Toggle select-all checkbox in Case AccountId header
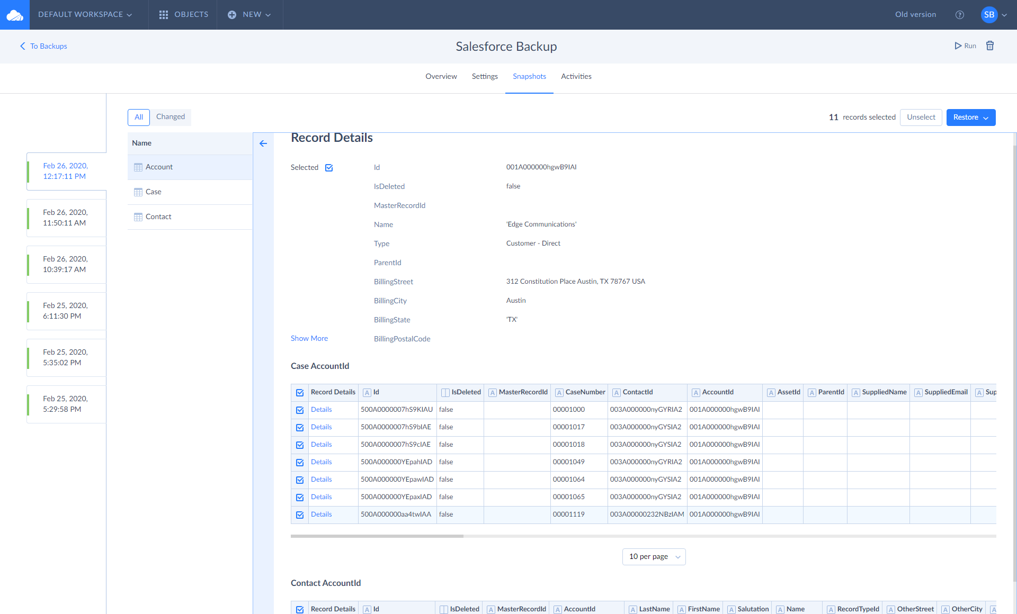Viewport: 1017px width, 614px height. tap(300, 393)
